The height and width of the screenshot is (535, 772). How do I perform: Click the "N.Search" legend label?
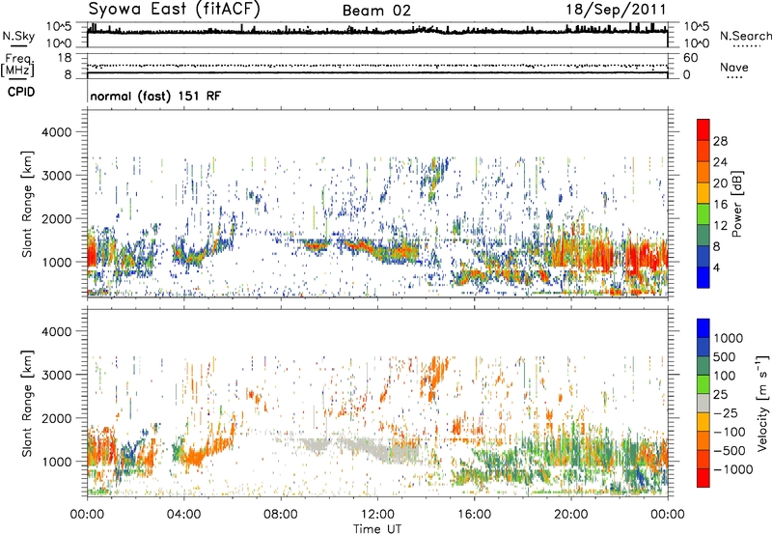click(x=745, y=36)
